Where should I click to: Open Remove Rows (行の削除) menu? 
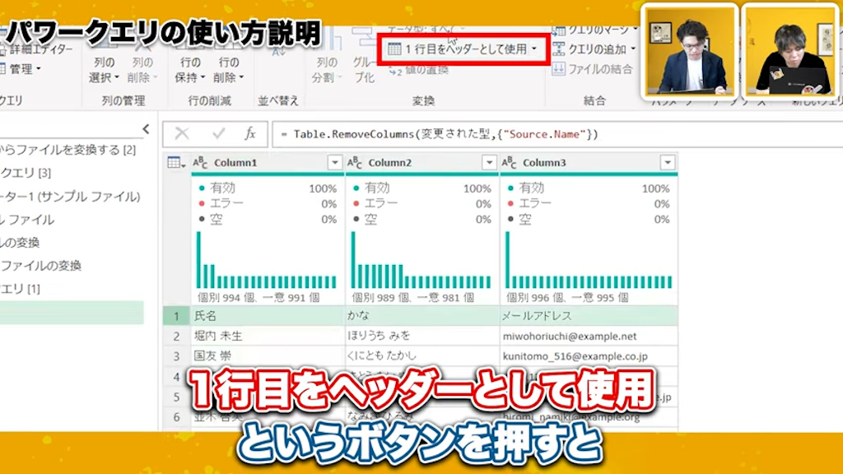[227, 70]
